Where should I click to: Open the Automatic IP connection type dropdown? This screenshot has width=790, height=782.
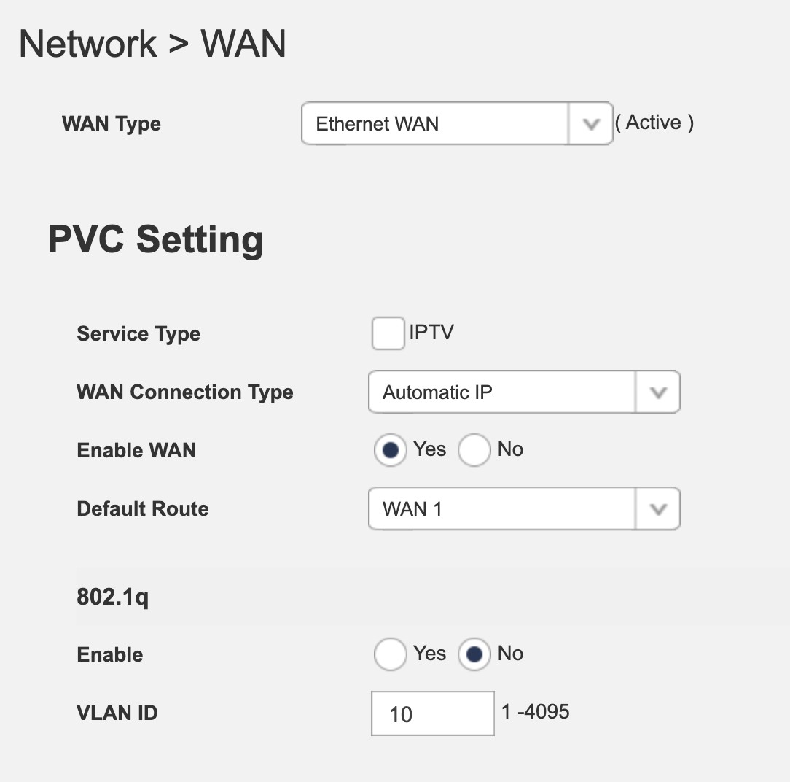click(502, 392)
